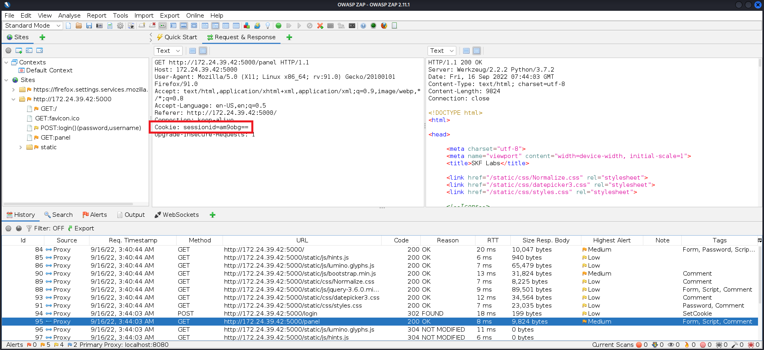This screenshot has height=350, width=764.
Task: Click the Sites tree horizontal scrollbar
Action: [68, 204]
